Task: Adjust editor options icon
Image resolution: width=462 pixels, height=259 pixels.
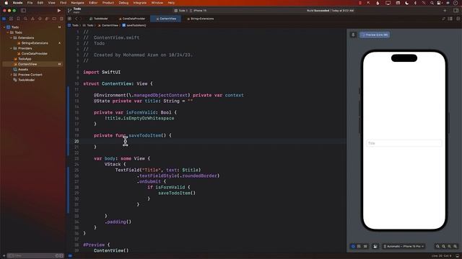Action: pyautogui.click(x=450, y=19)
